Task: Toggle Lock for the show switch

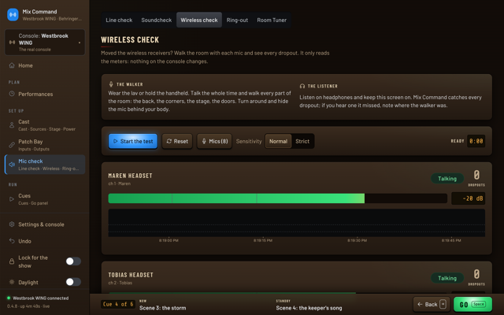Action: click(x=73, y=261)
